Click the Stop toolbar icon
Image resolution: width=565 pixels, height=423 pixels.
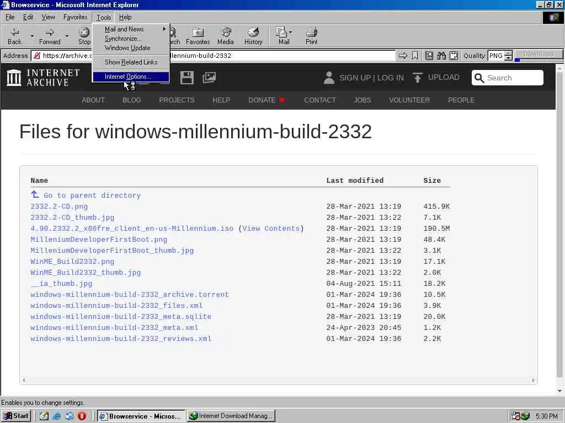(84, 36)
